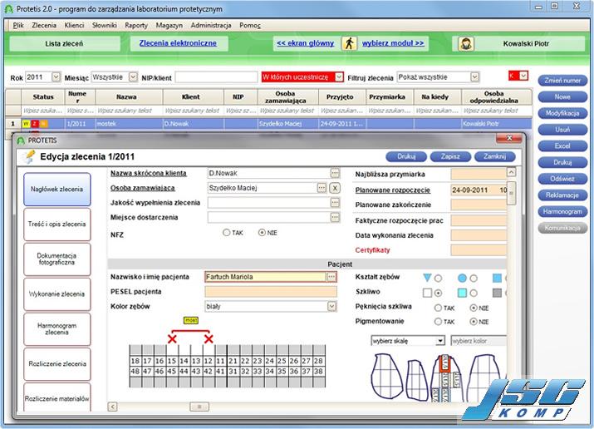Select cyan Szkliwo radio button
594x429 pixels.
(x=474, y=293)
